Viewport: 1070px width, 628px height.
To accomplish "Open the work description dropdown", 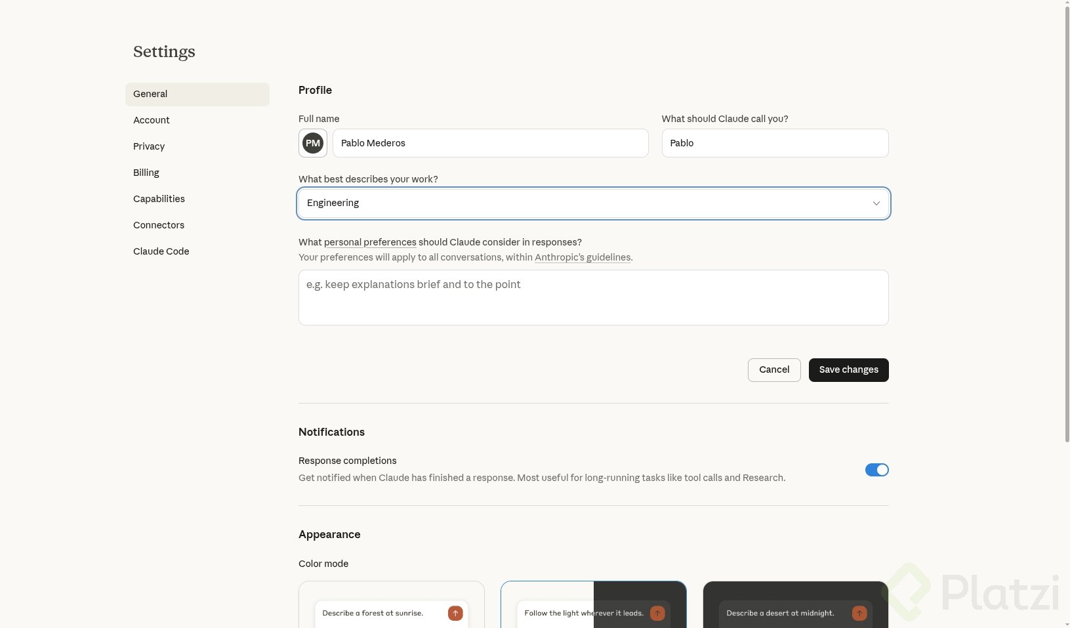I will (593, 203).
